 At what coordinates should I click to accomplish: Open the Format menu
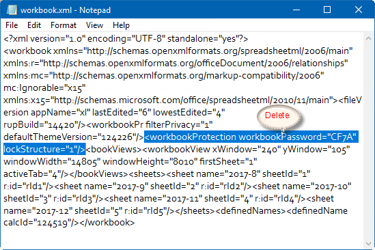click(64, 25)
